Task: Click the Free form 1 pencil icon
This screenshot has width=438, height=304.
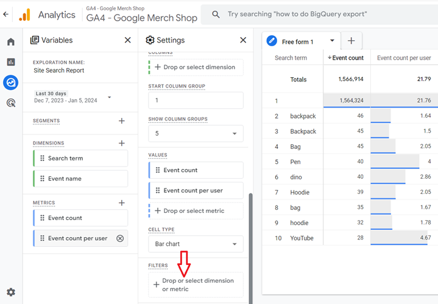Action: pos(272,41)
